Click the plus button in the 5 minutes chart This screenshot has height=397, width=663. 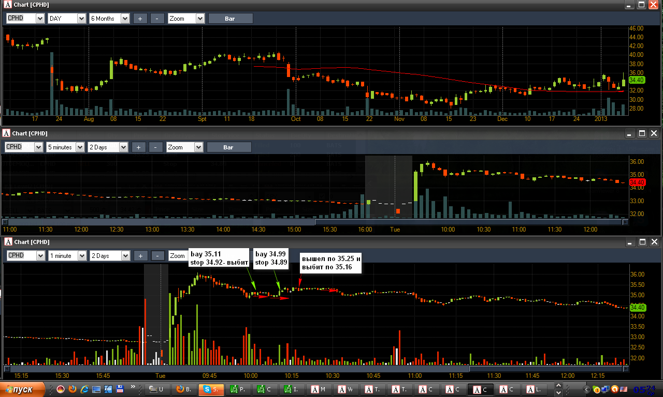(138, 147)
